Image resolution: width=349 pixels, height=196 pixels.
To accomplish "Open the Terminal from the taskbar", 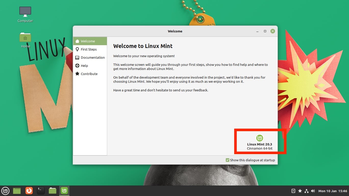I will [x=41, y=191].
